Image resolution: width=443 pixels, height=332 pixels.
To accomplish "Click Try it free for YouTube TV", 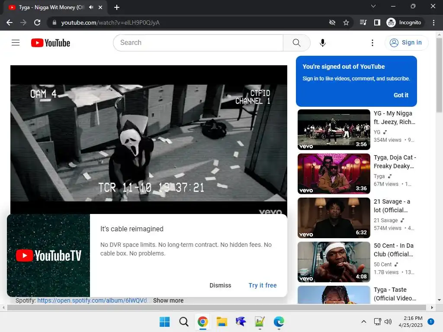I will pos(263,285).
